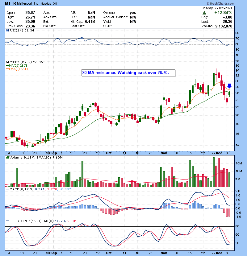This screenshot has height=256, width=247.
Task: Click the Oct label on the price chart axis
Action: (109, 153)
